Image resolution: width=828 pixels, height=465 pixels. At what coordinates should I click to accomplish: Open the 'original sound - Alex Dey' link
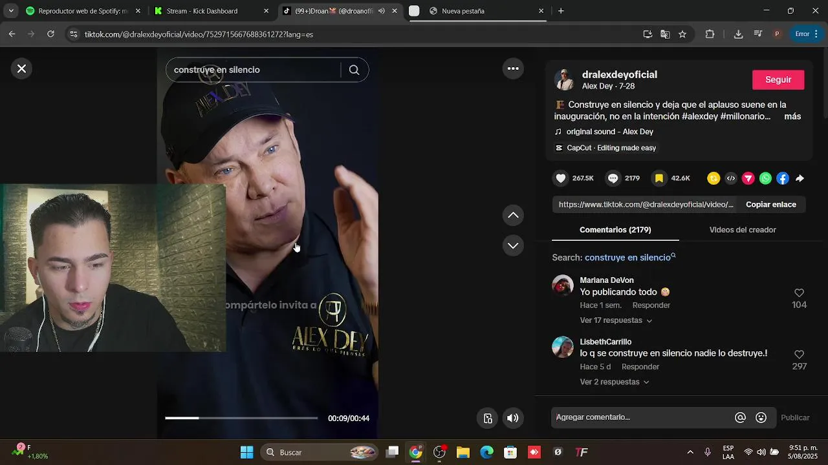[609, 132]
